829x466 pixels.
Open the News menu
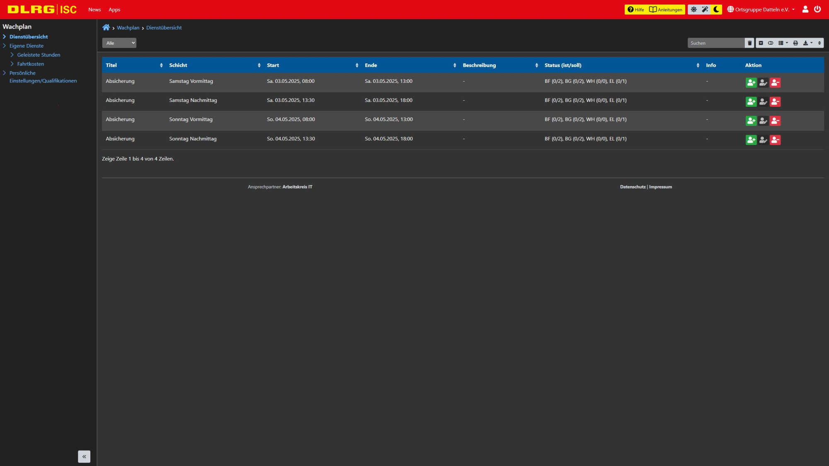[x=95, y=10]
